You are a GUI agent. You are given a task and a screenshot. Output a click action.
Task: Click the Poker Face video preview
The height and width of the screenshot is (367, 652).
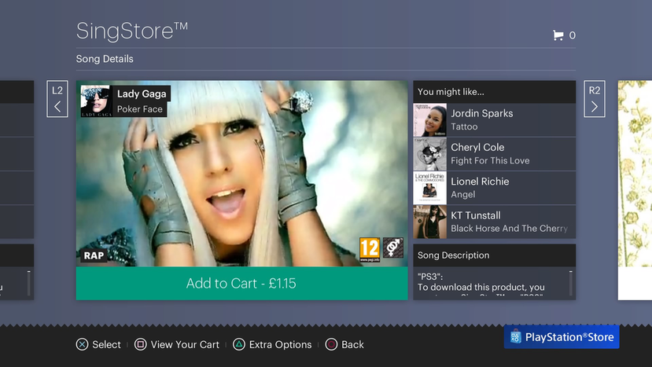point(241,174)
